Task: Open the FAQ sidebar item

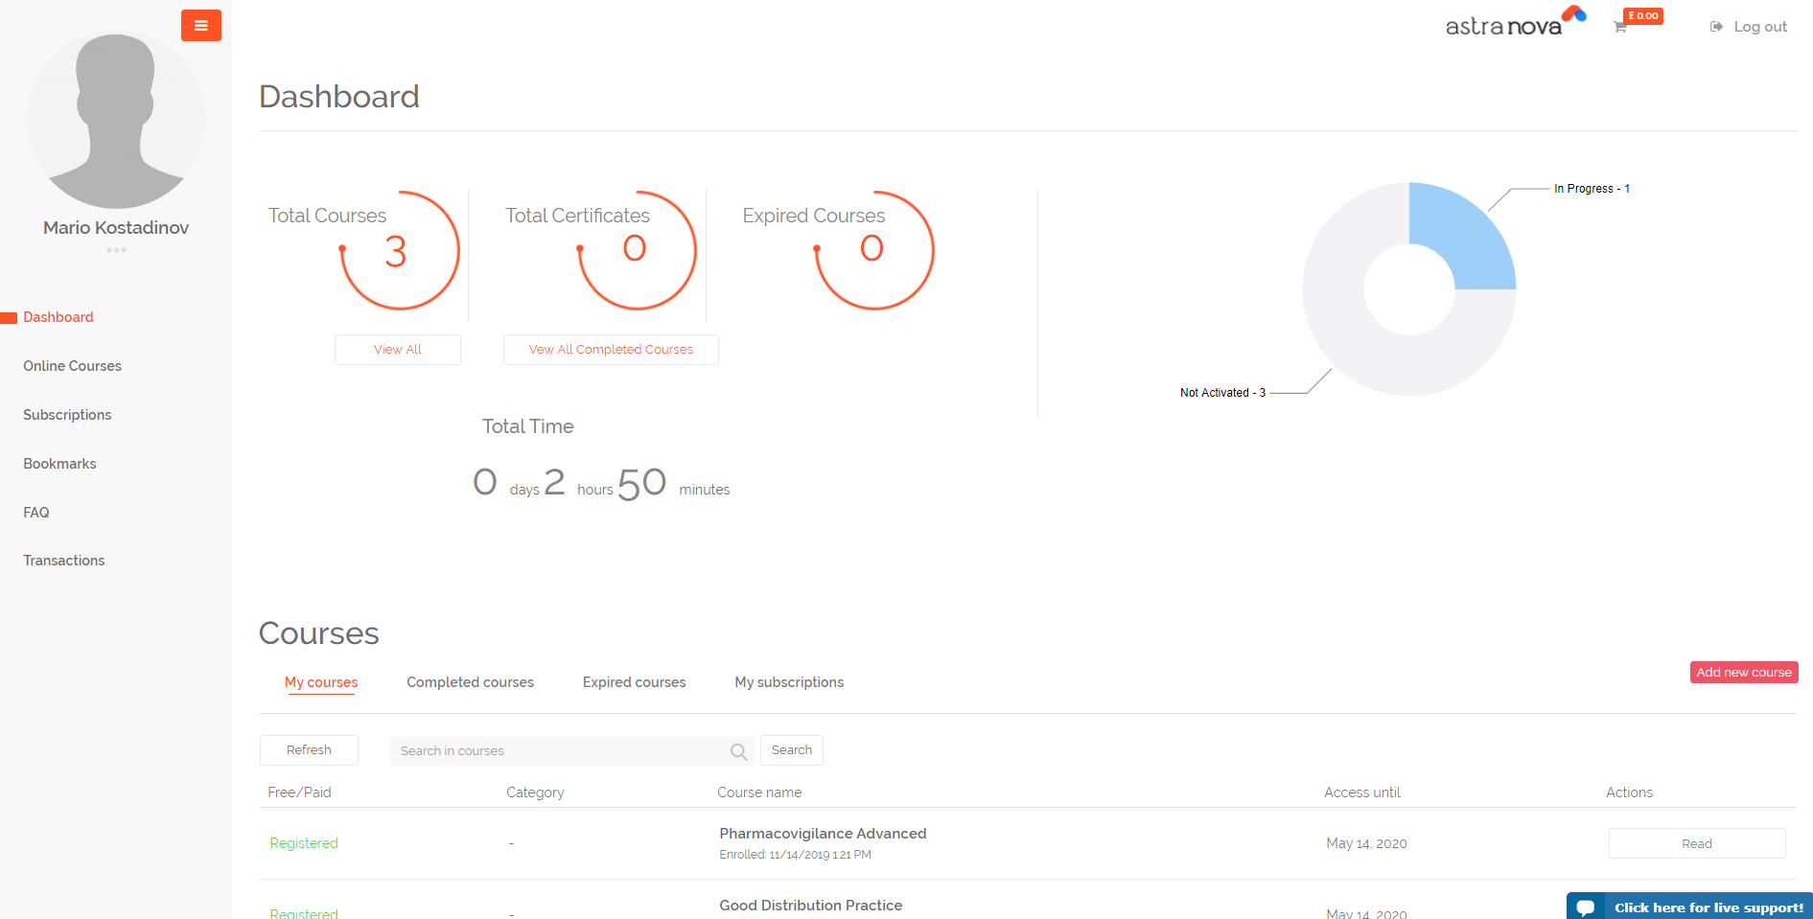Action: coord(36,513)
